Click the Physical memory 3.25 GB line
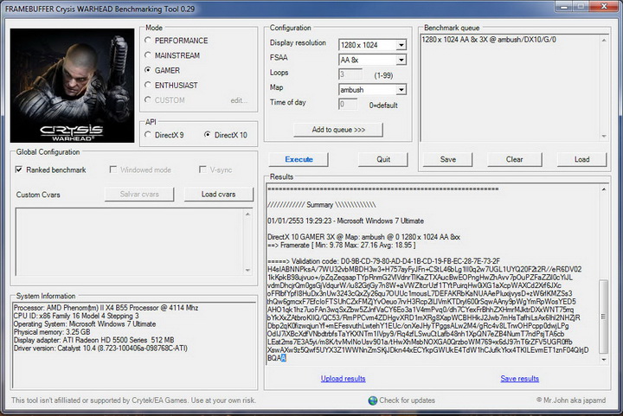This screenshot has width=623, height=416. pos(52,332)
